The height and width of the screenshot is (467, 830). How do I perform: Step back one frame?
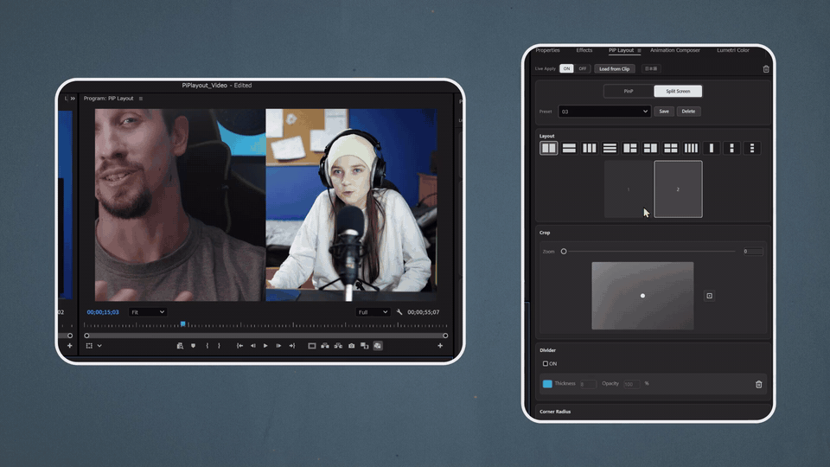(253, 346)
